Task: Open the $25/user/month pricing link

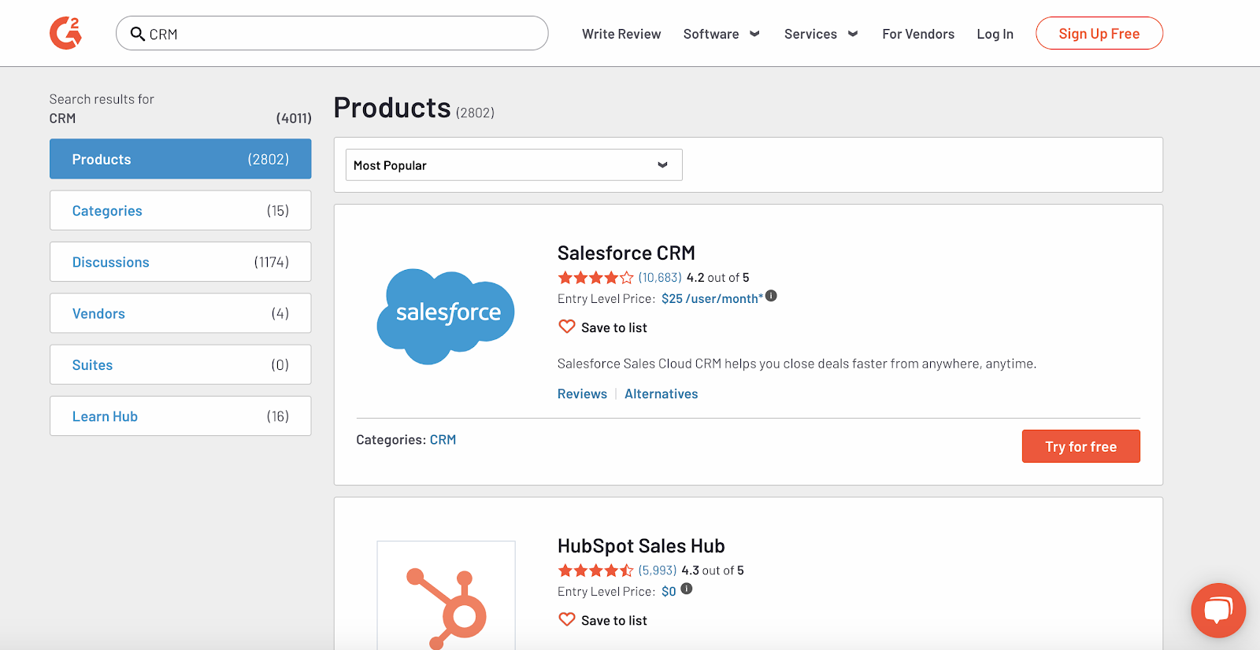Action: [x=712, y=299]
